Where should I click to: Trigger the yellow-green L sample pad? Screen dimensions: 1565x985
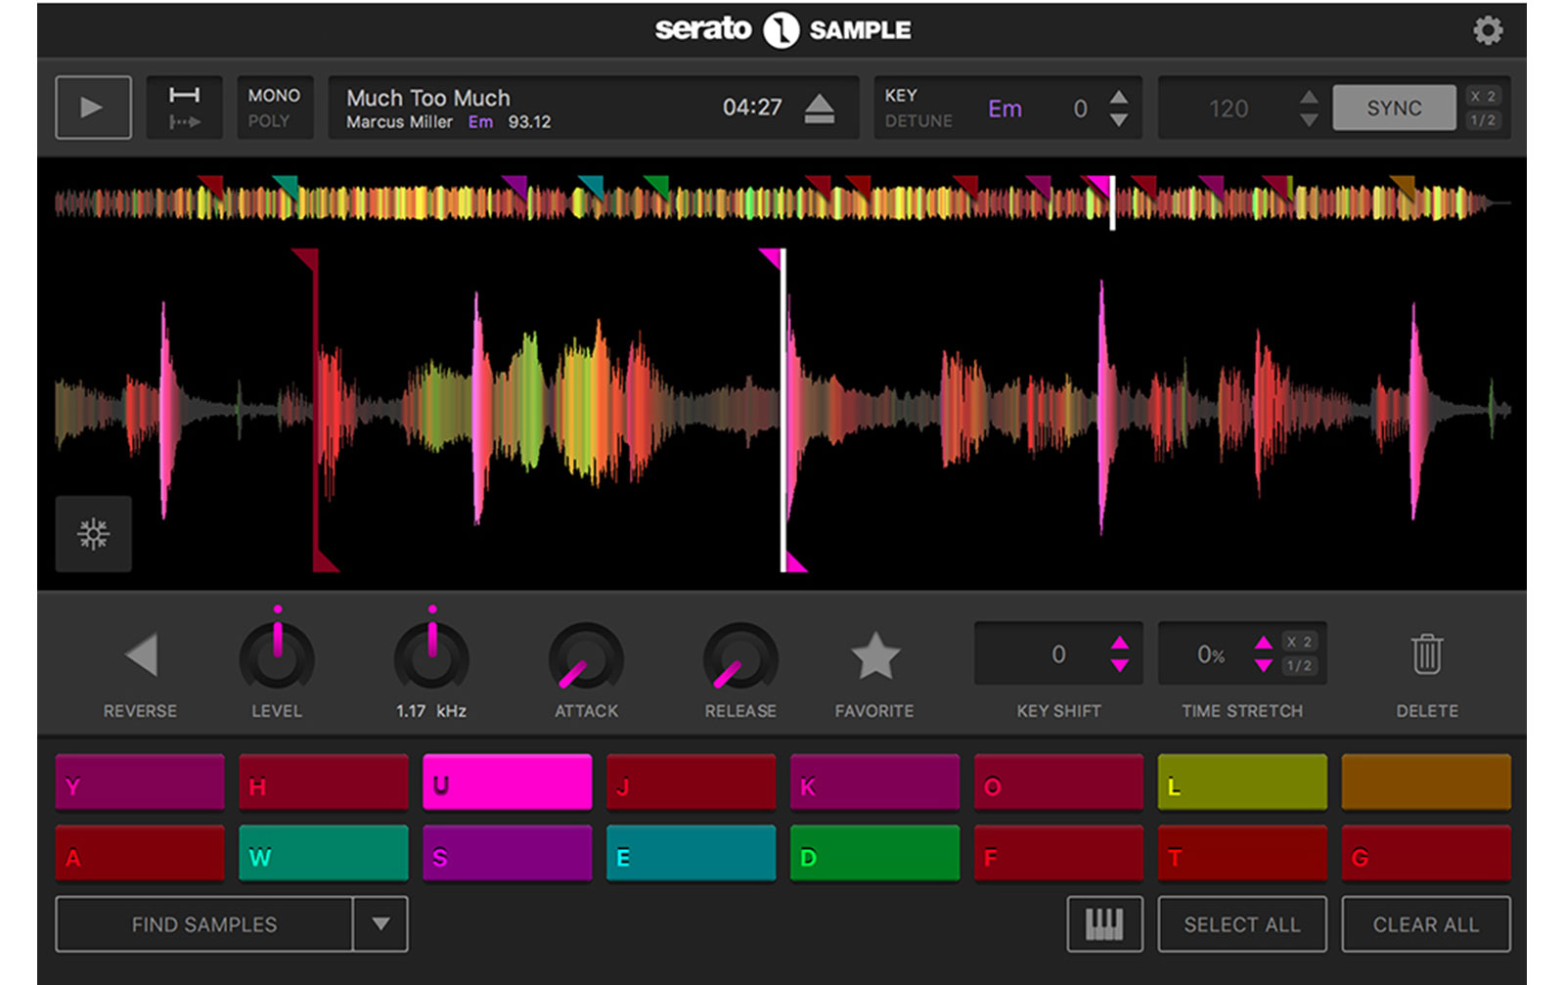[1242, 783]
